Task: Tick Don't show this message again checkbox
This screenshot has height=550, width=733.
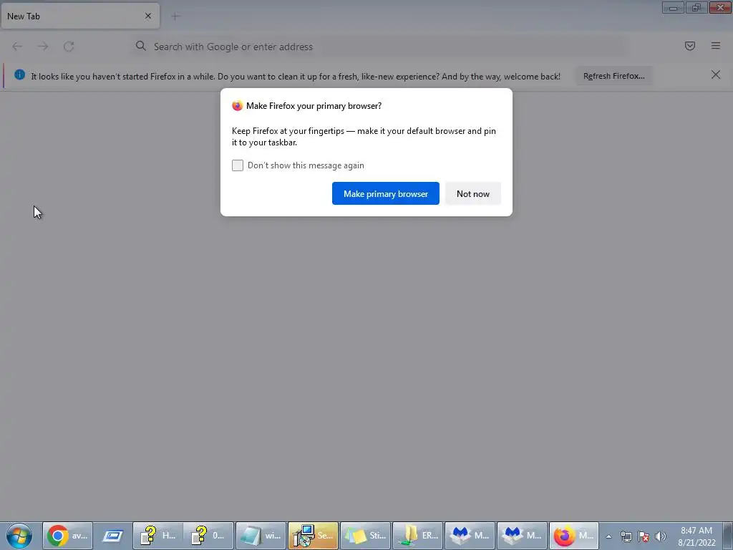Action: [238, 165]
